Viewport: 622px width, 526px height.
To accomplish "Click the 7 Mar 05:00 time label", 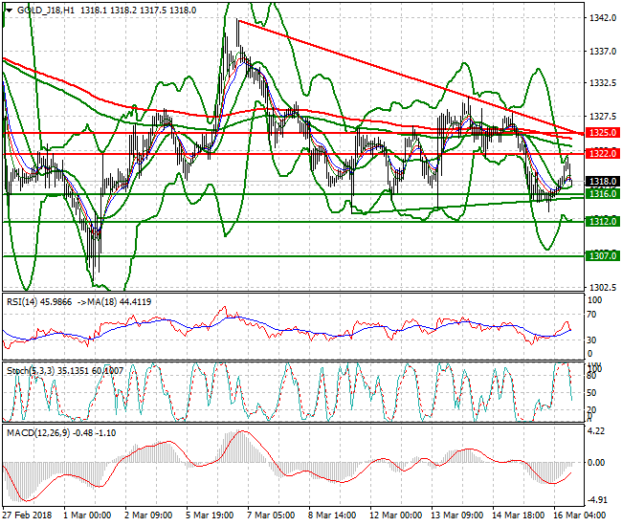I will (271, 515).
